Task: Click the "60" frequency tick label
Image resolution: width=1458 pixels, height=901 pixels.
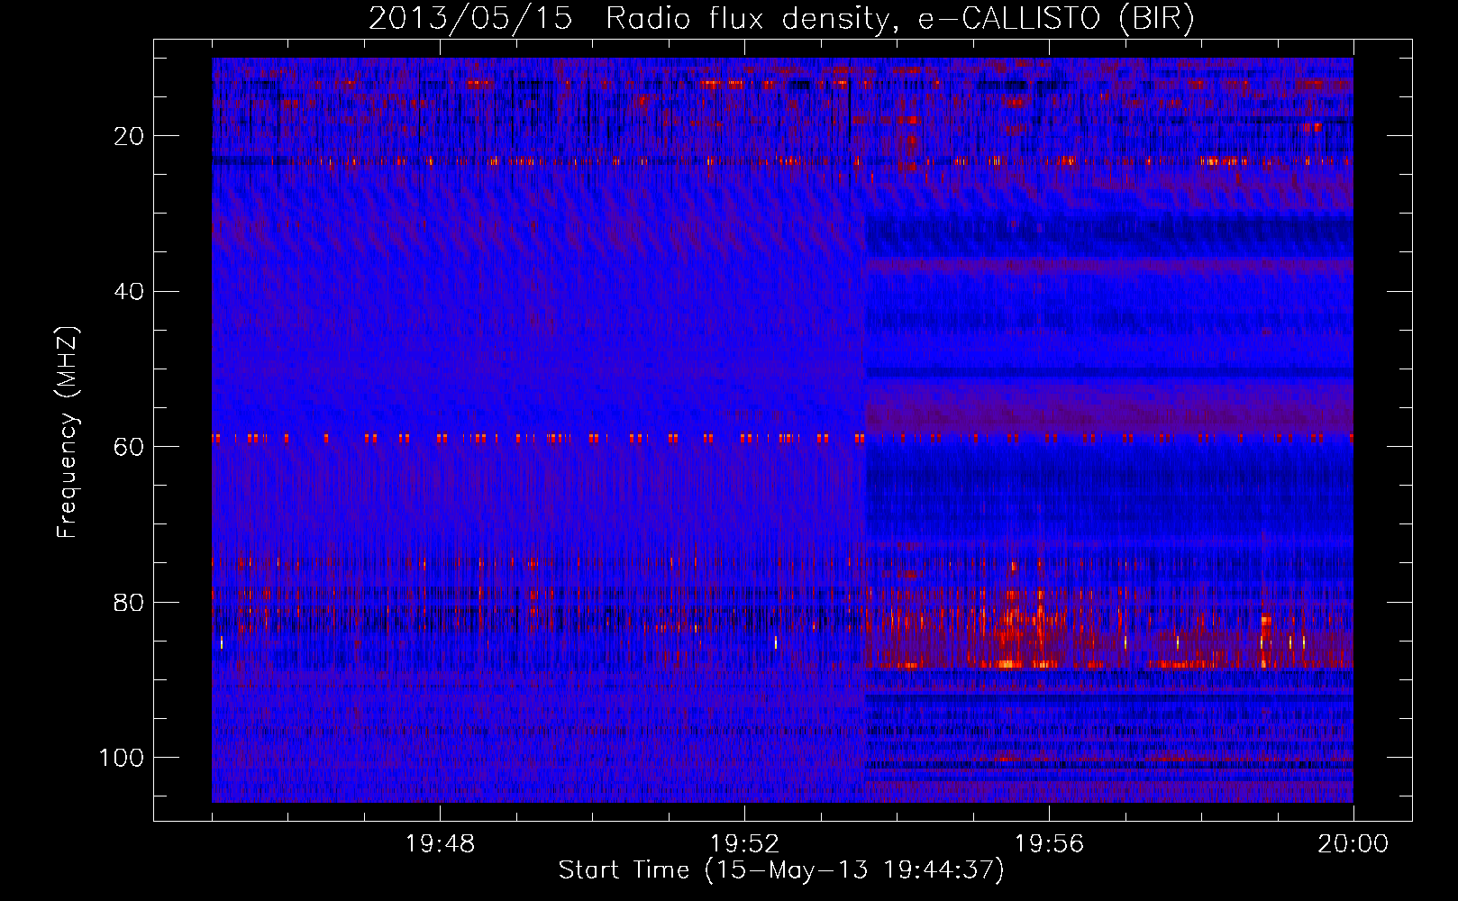Action: (130, 447)
